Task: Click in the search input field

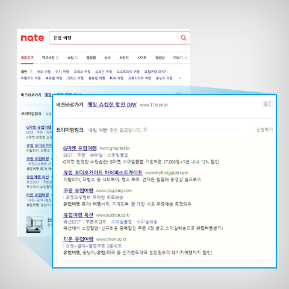Action: pyautogui.click(x=116, y=38)
